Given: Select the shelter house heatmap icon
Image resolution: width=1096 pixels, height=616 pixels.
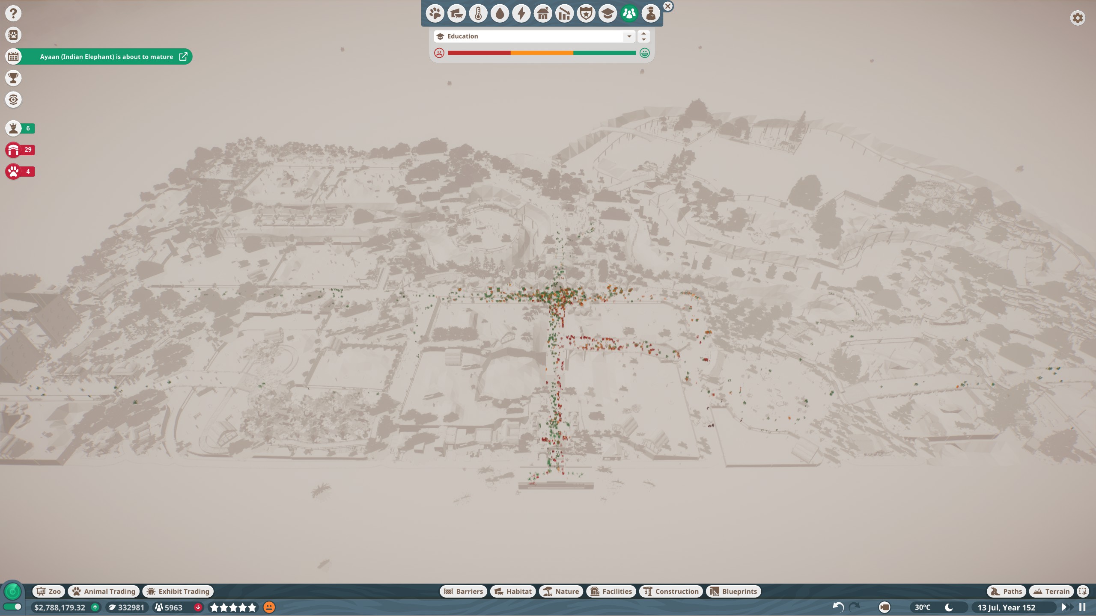Looking at the screenshot, I should [543, 13].
